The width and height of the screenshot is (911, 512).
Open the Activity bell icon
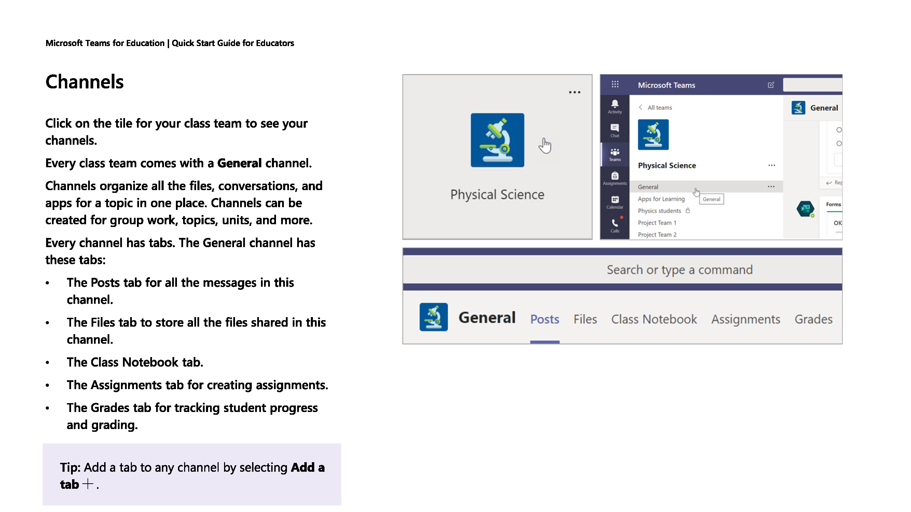615,106
